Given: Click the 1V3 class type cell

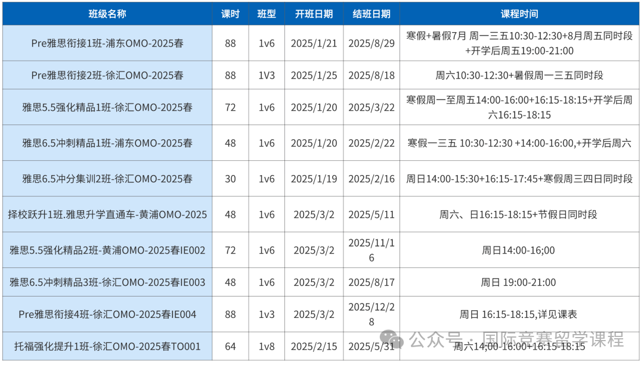Looking at the screenshot, I should coord(266,76).
